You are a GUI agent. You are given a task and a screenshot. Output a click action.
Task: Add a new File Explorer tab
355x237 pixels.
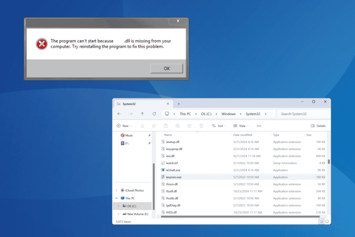click(178, 104)
